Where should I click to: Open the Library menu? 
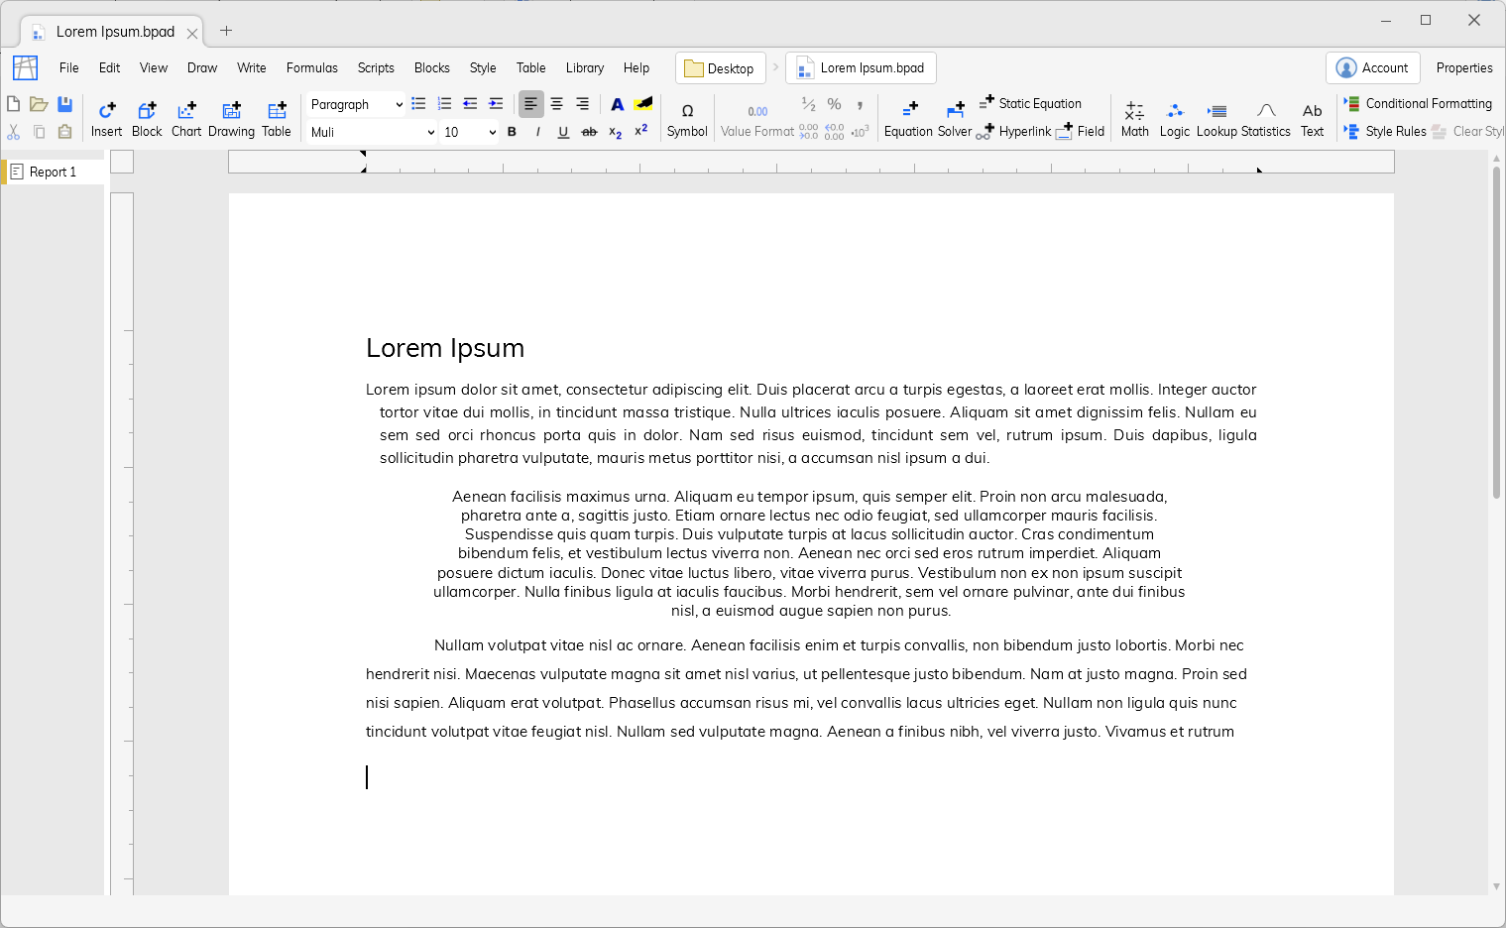coord(585,67)
